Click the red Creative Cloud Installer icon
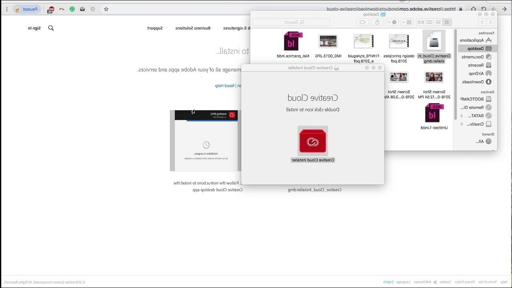Viewport: 512px width, 288px height. click(x=313, y=141)
